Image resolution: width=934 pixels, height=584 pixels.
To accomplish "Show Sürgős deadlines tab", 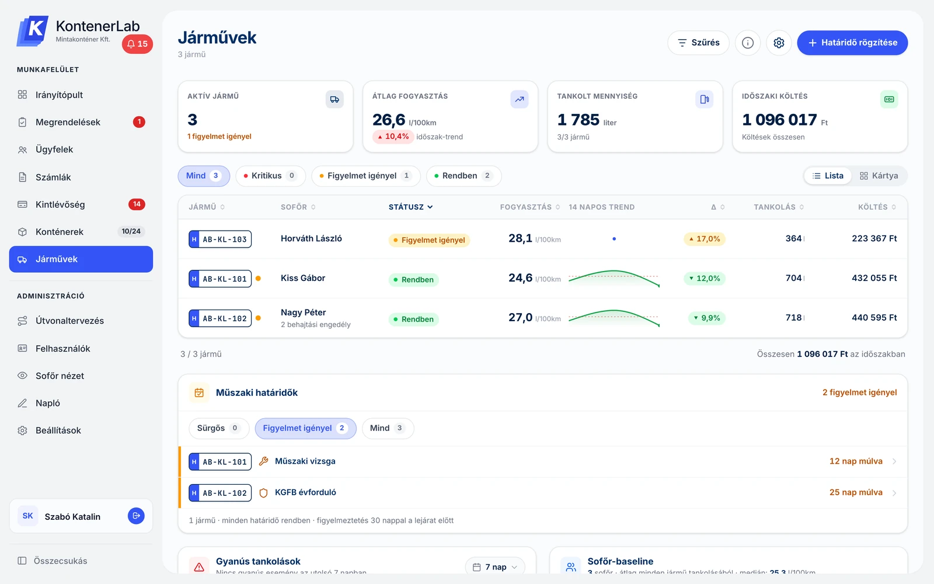I will point(219,428).
